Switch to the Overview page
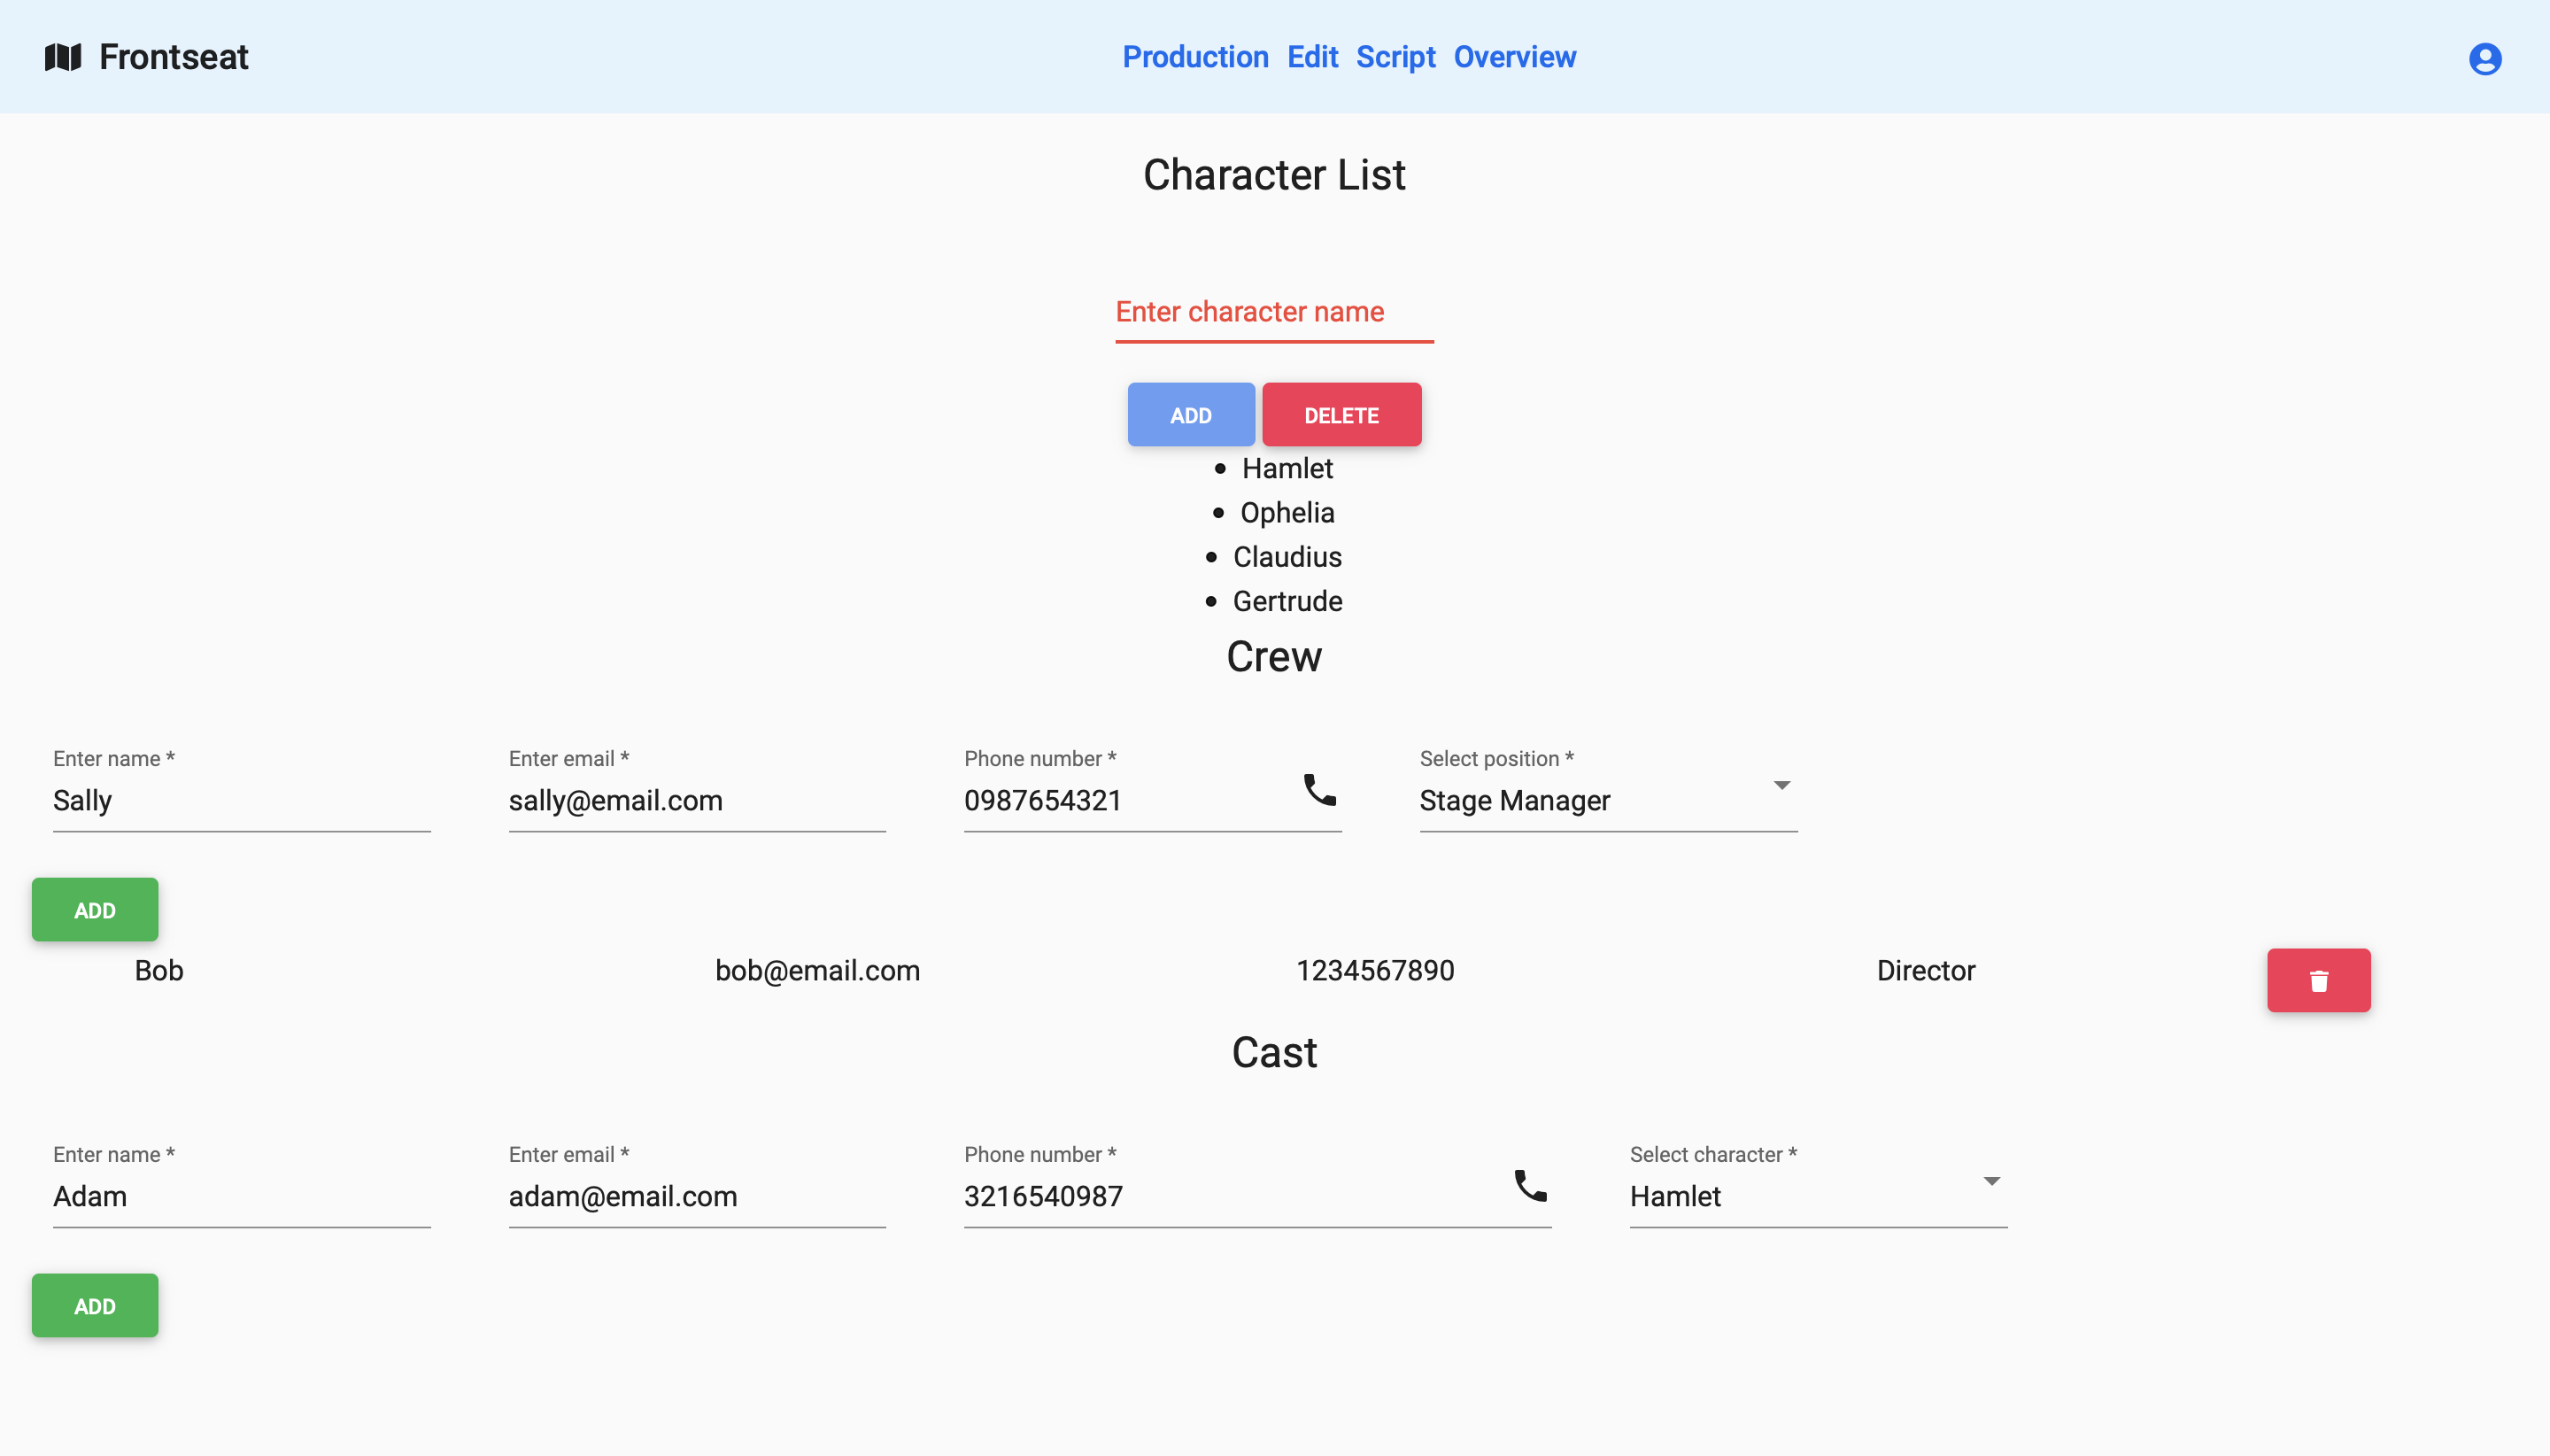 point(1514,57)
